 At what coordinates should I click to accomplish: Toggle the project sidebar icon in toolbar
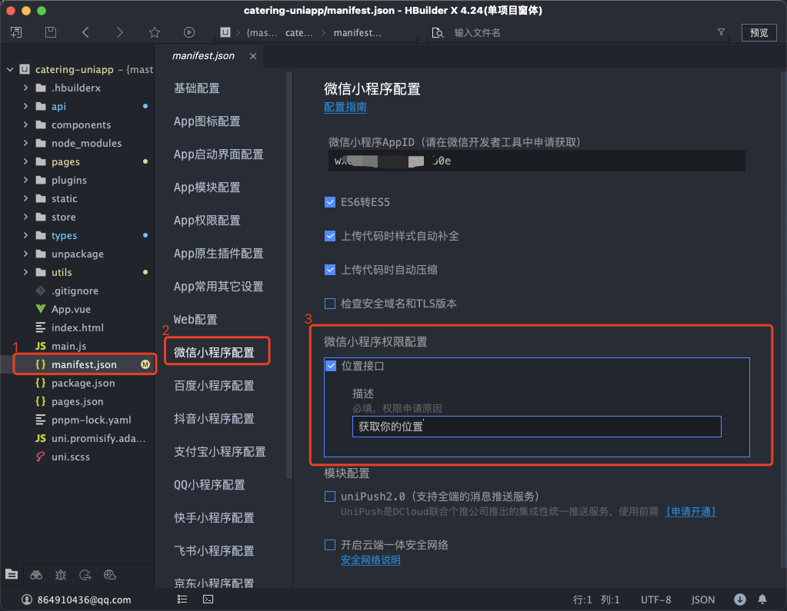[x=16, y=32]
